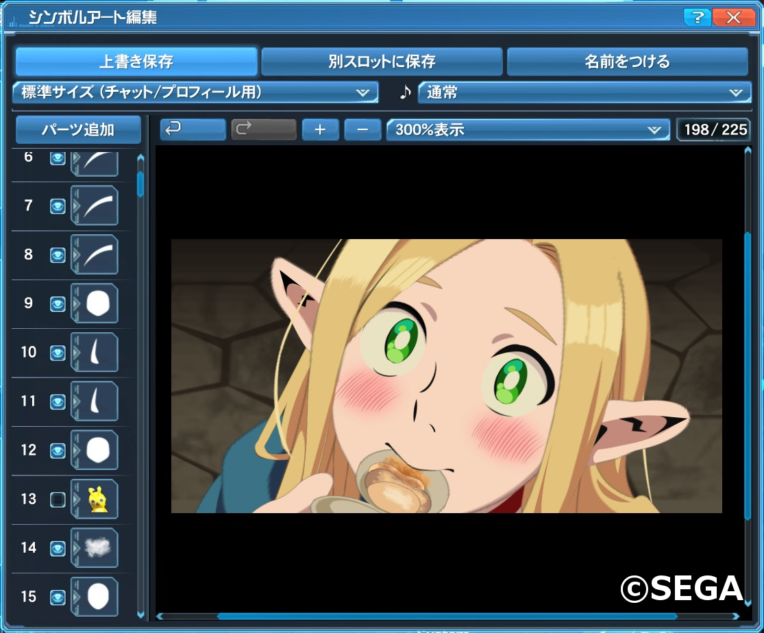Image resolution: width=764 pixels, height=633 pixels.
Task: Hide layer 7 with its eye icon
Action: click(58, 207)
